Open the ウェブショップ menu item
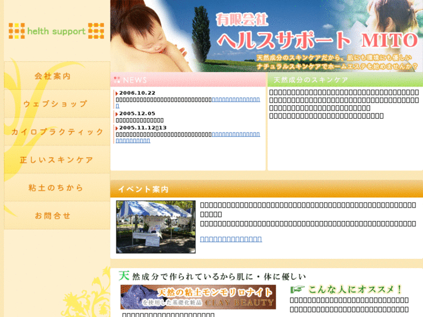The image size is (423, 317). [x=57, y=104]
